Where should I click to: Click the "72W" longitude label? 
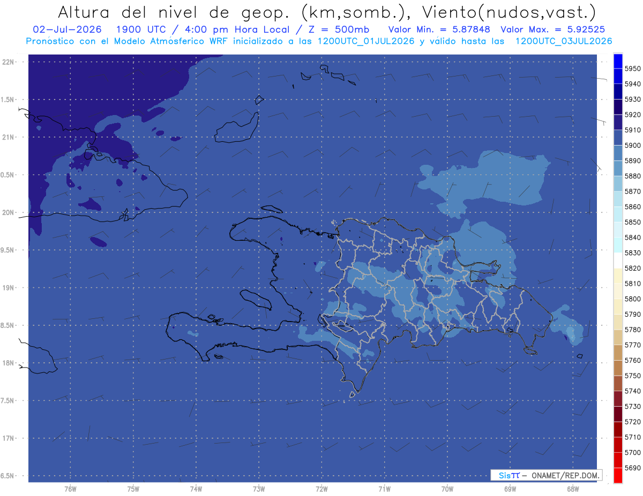tap(322, 489)
